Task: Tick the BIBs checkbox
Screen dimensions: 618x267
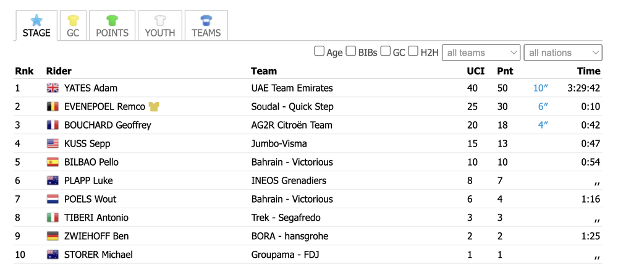Action: (x=351, y=51)
